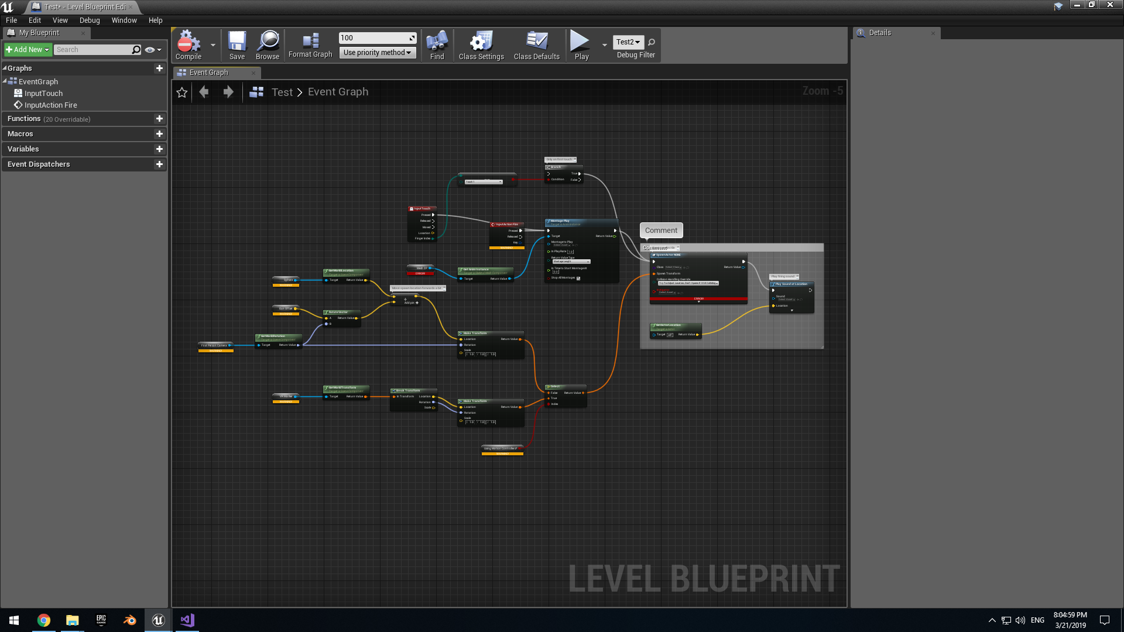Add a new variable with plus icon
The width and height of the screenshot is (1124, 632).
click(159, 149)
